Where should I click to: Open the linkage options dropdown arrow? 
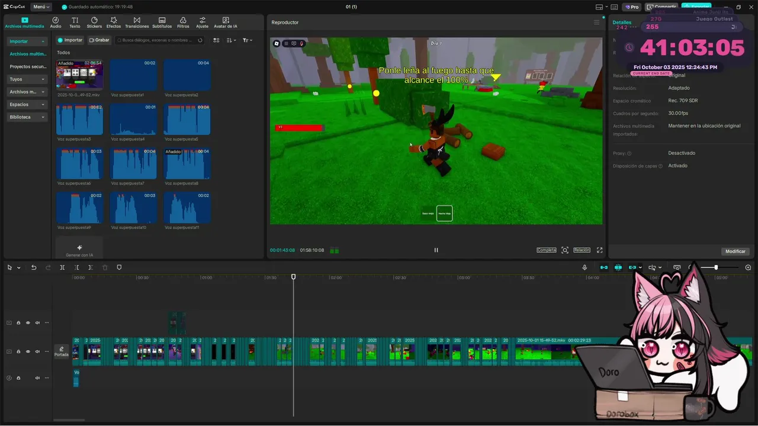(640, 268)
